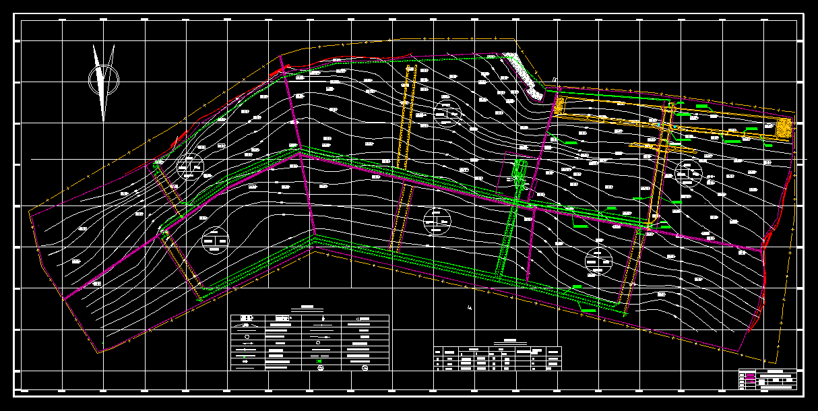
Task: Select the quantities table beside the legend
Action: tap(498, 358)
